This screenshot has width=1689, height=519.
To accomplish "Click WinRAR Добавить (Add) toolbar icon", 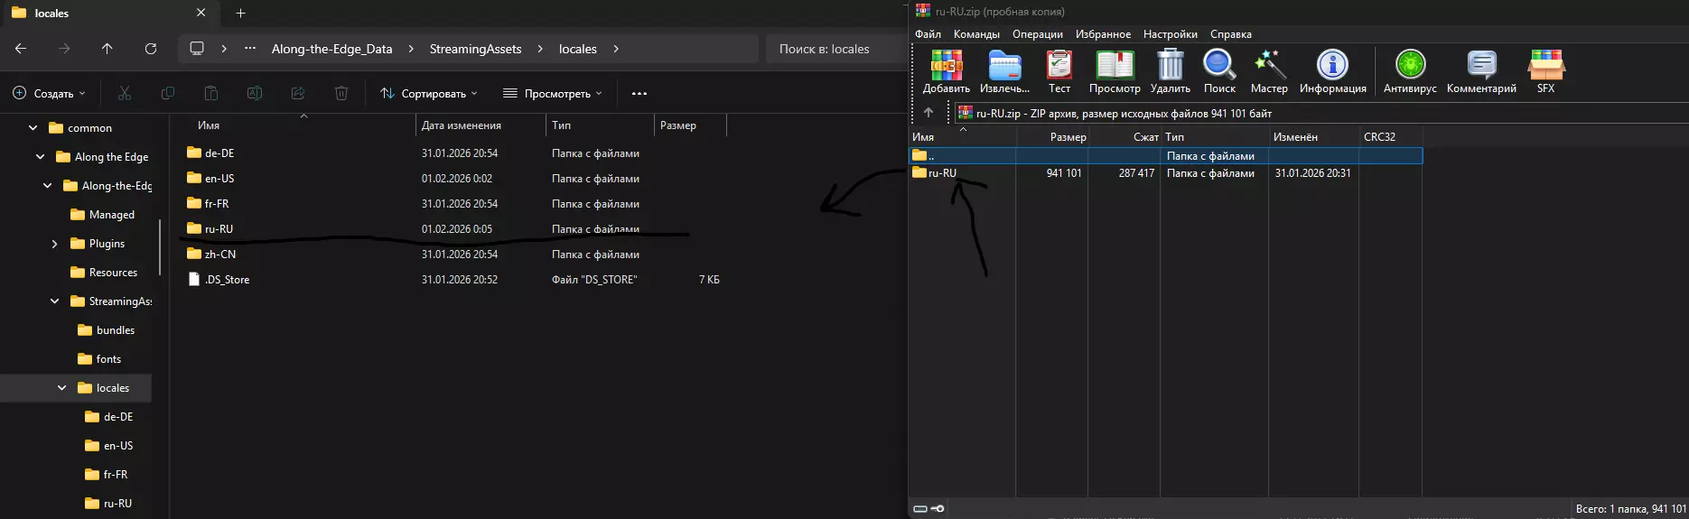I will click(947, 71).
